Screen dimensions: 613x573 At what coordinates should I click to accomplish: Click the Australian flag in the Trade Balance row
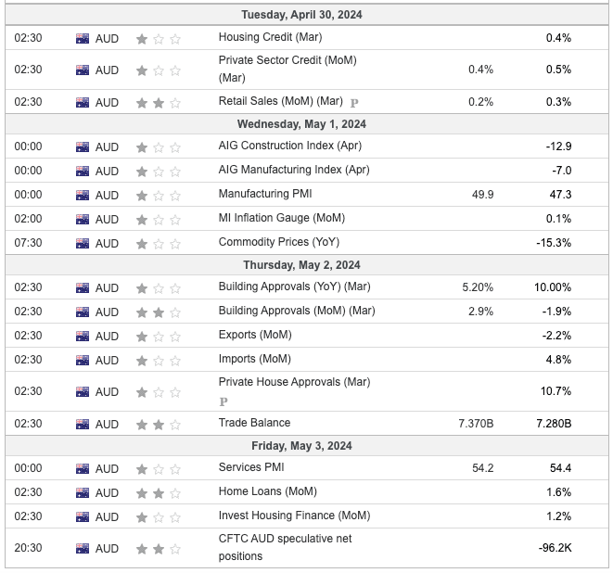pos(83,424)
